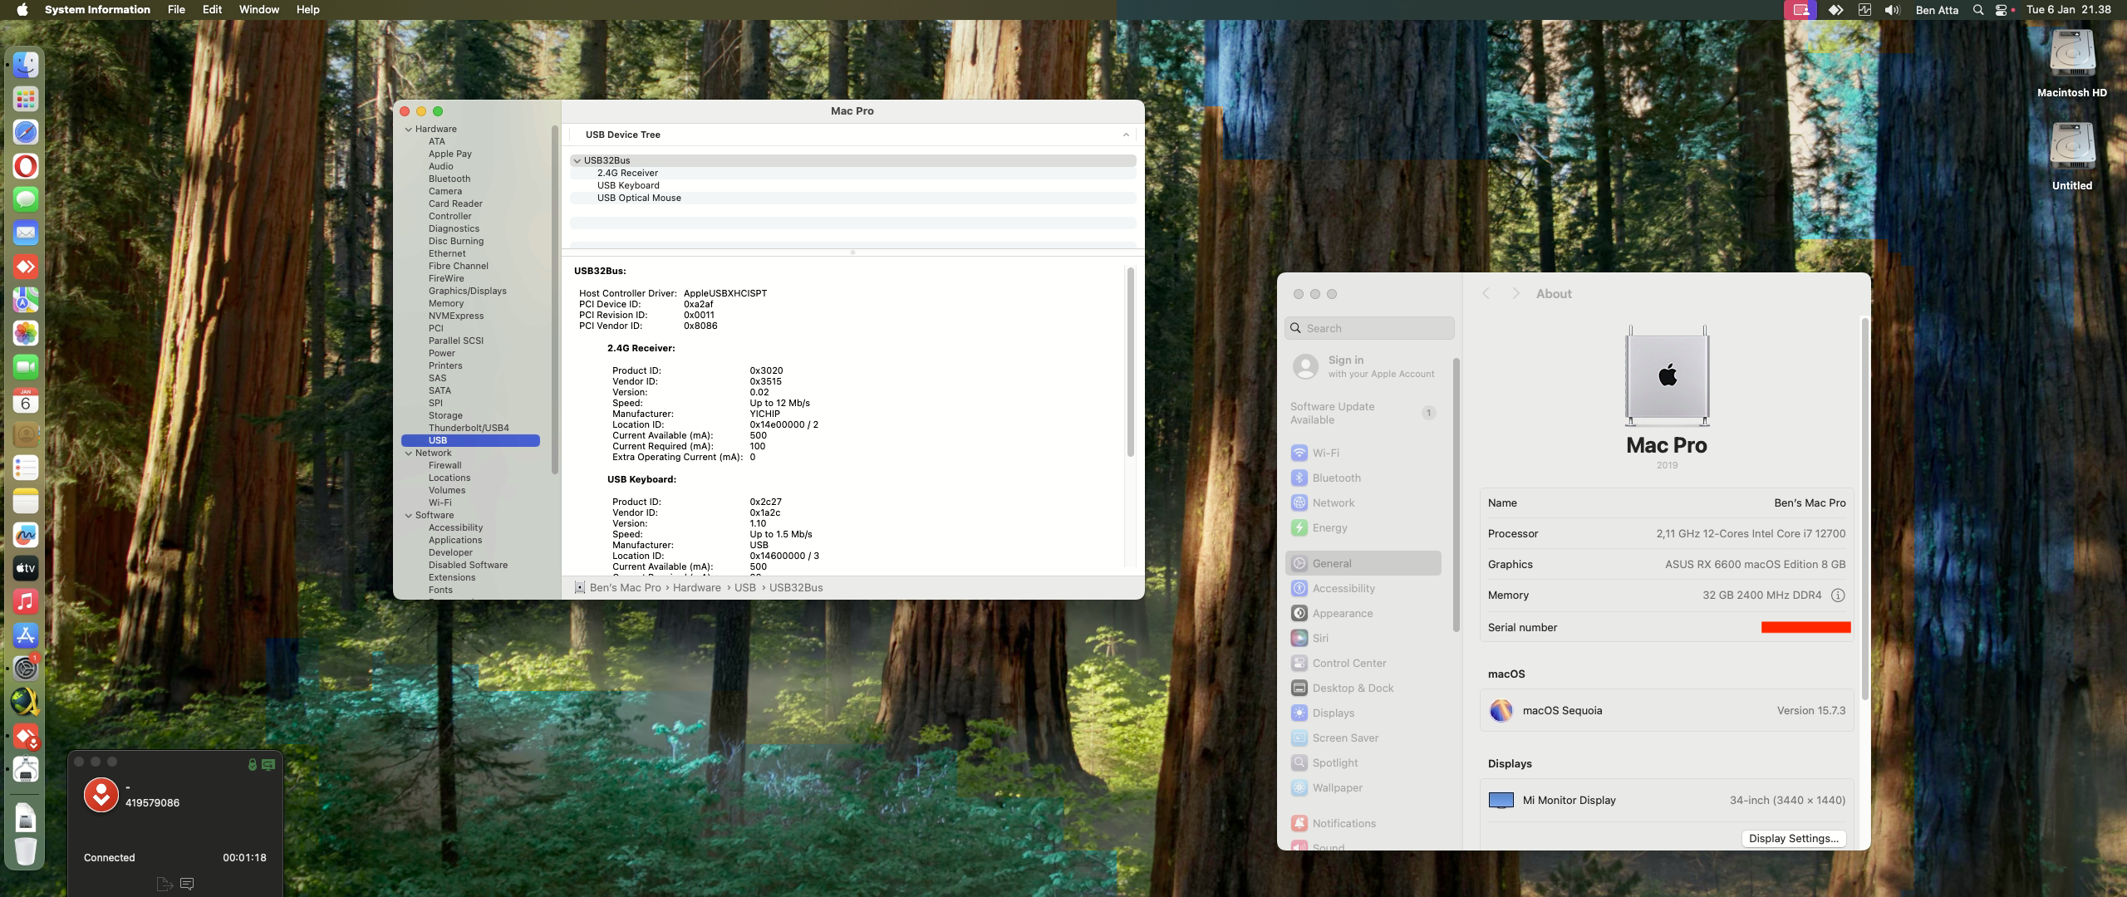
Task: Collapse the USB32Bus device tree node
Action: point(577,161)
